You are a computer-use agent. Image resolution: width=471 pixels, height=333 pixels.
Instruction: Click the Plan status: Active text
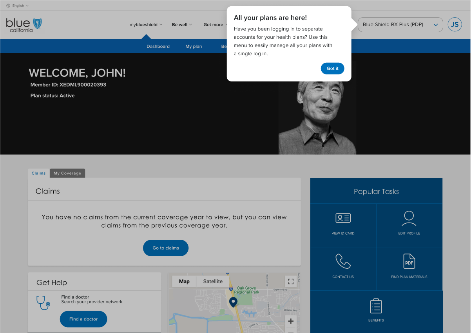(53, 96)
